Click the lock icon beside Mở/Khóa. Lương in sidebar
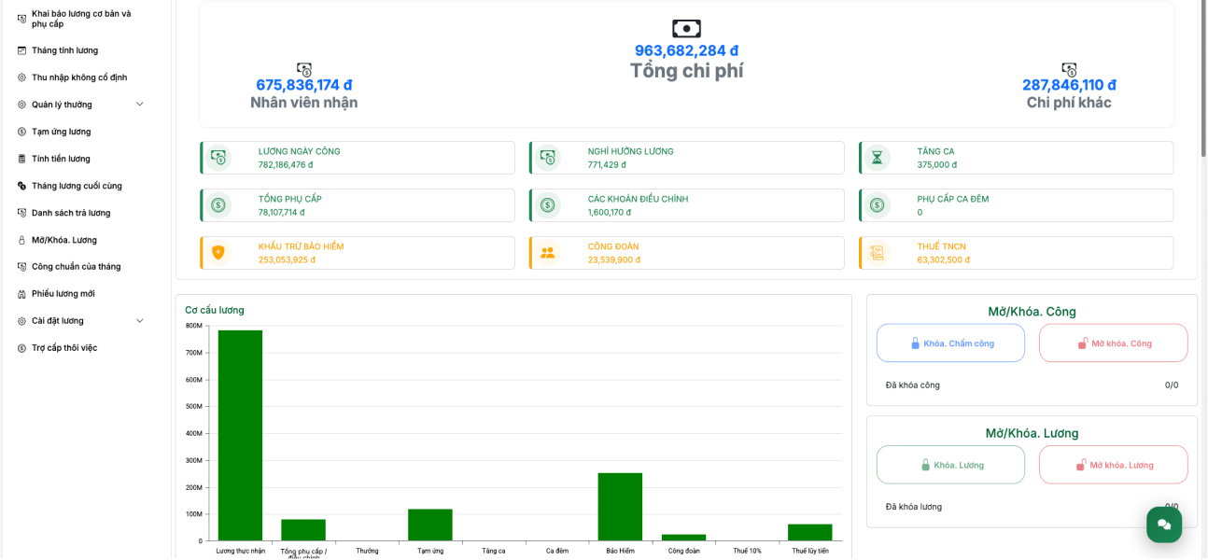Image resolution: width=1208 pixels, height=560 pixels. 21,240
